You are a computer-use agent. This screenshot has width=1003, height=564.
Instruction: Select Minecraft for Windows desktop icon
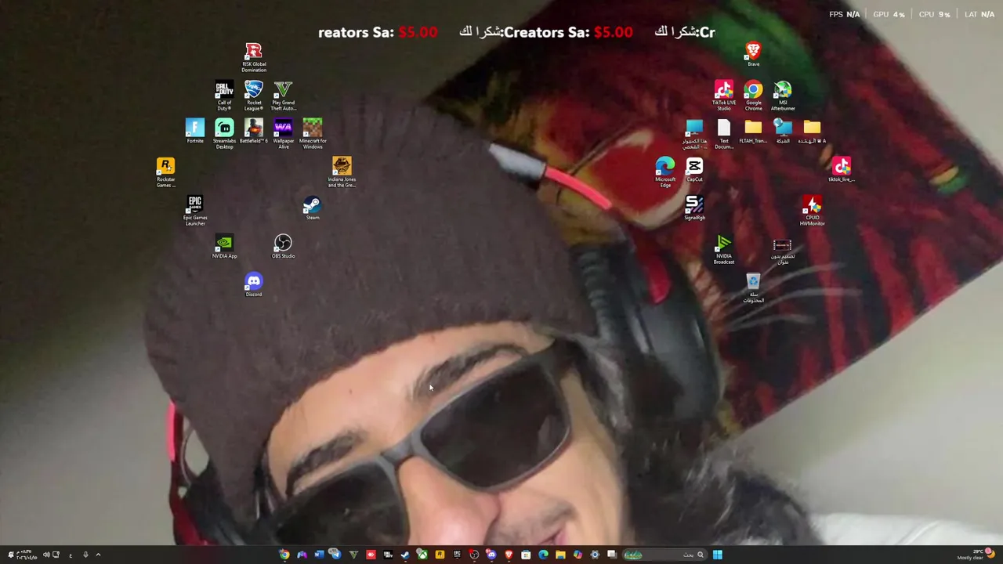tap(313, 134)
